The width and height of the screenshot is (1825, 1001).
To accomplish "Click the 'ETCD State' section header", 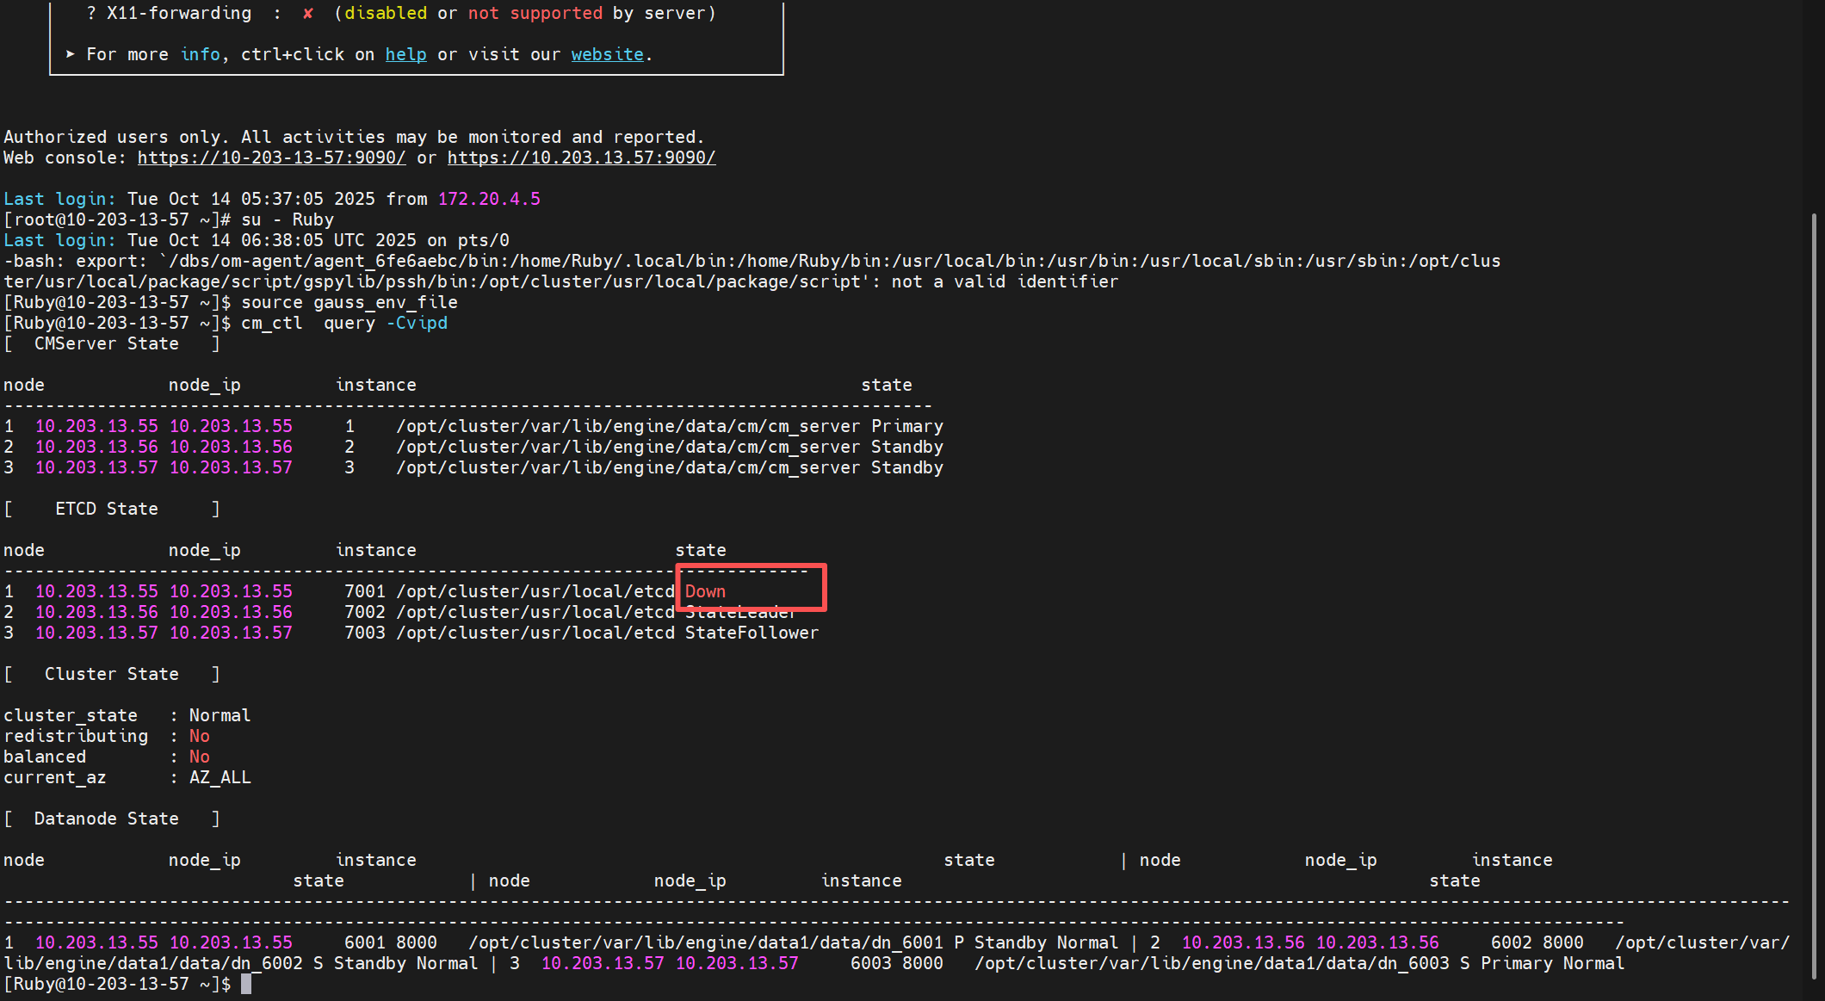I will (x=106, y=509).
